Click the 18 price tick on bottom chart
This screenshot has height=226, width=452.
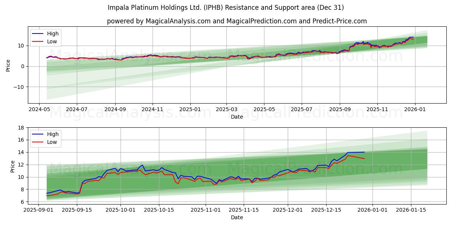click(21, 128)
